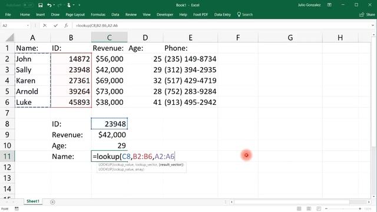Open the Name Box dropdown arrow
The width and height of the screenshot is (377, 212).
point(28,25)
